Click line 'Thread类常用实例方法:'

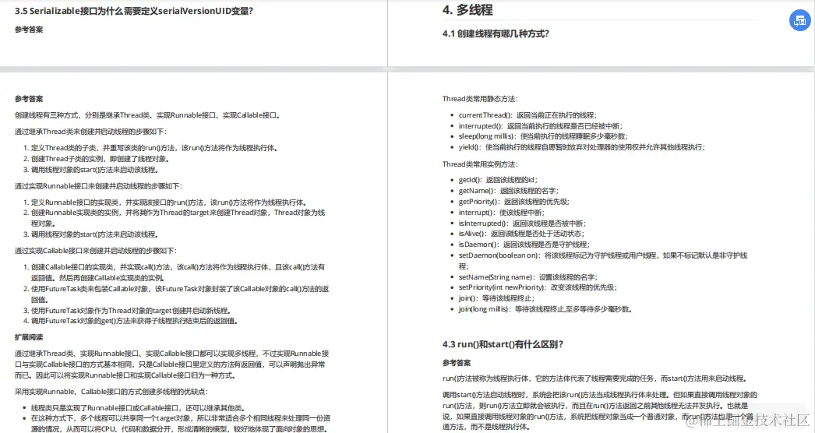click(x=480, y=164)
